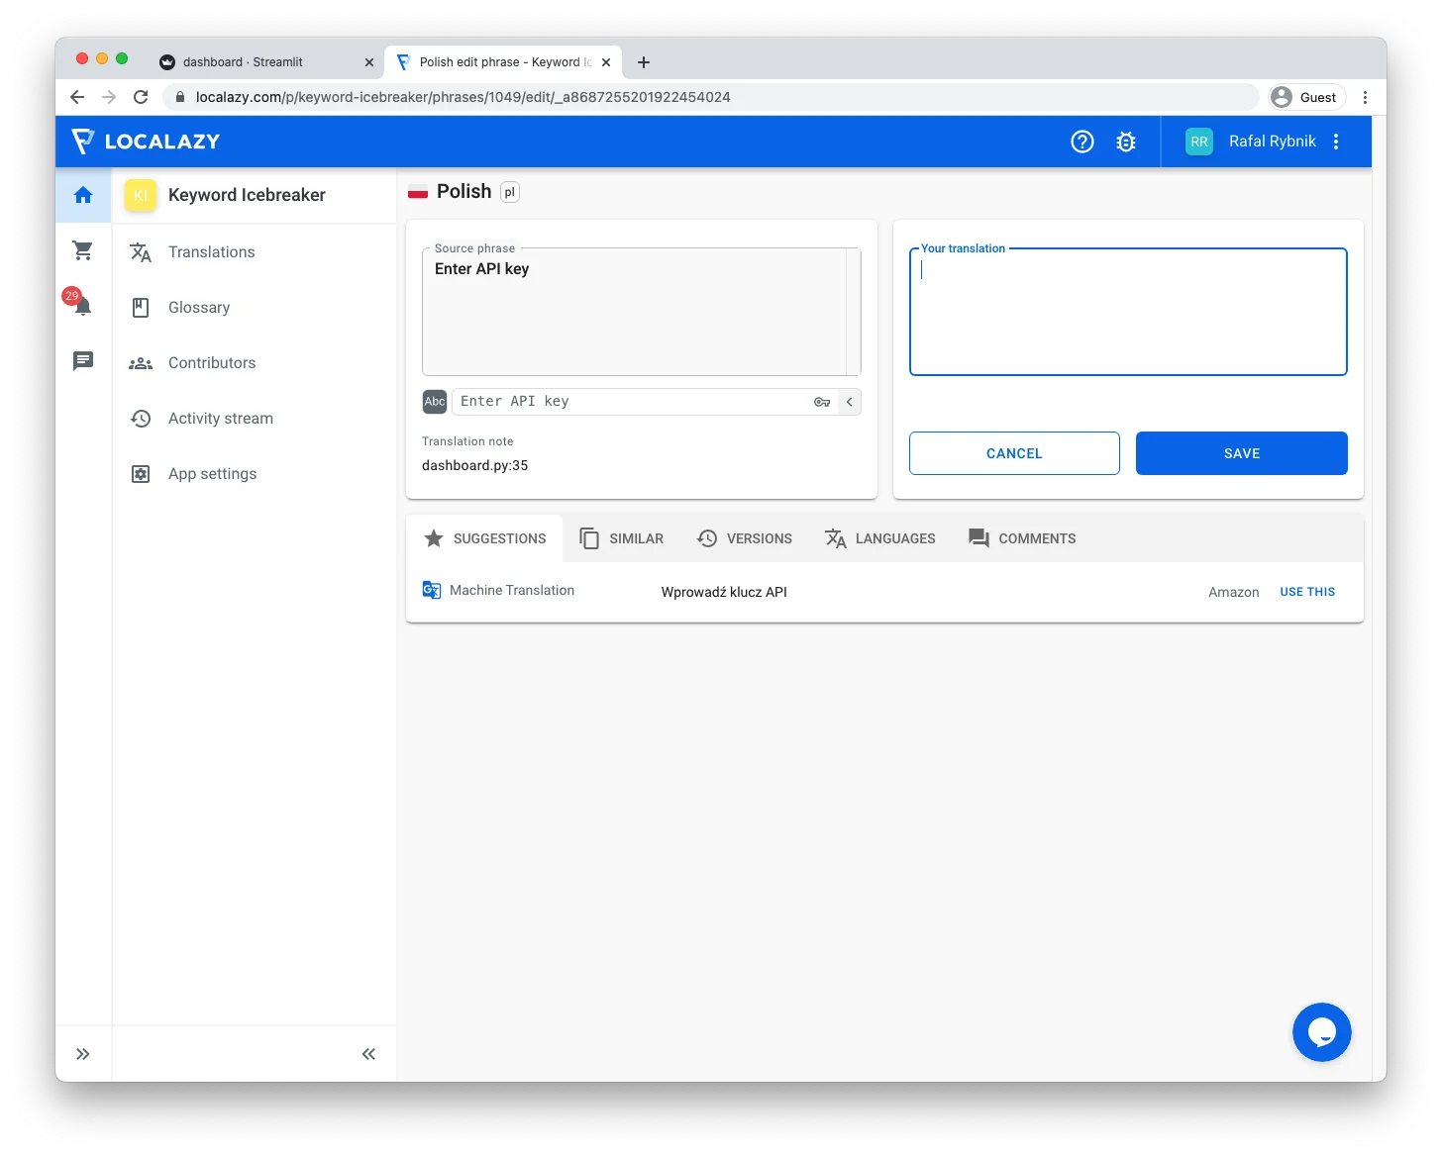This screenshot has height=1155, width=1442.
Task: Open the messages icon in left sidebar
Action: 83,361
